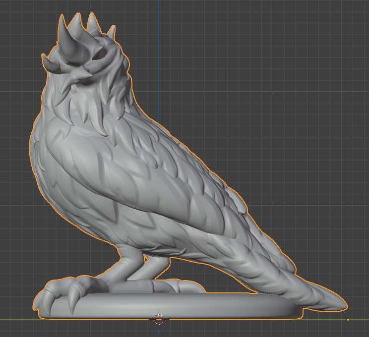Click the 3D cursor crosshair at origin
The height and width of the screenshot is (337, 369).
(159, 319)
